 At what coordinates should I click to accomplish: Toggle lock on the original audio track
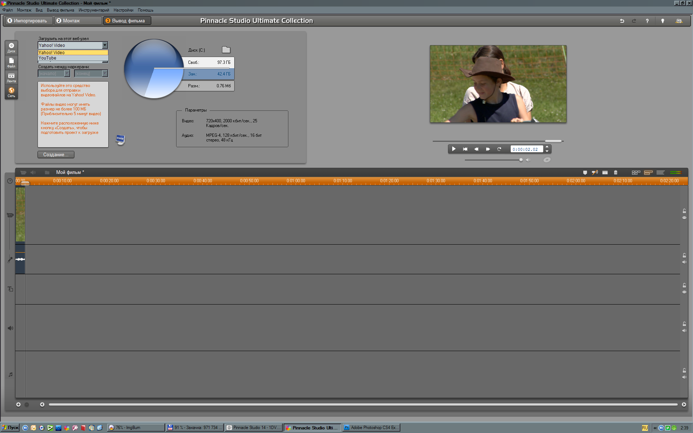tap(684, 255)
